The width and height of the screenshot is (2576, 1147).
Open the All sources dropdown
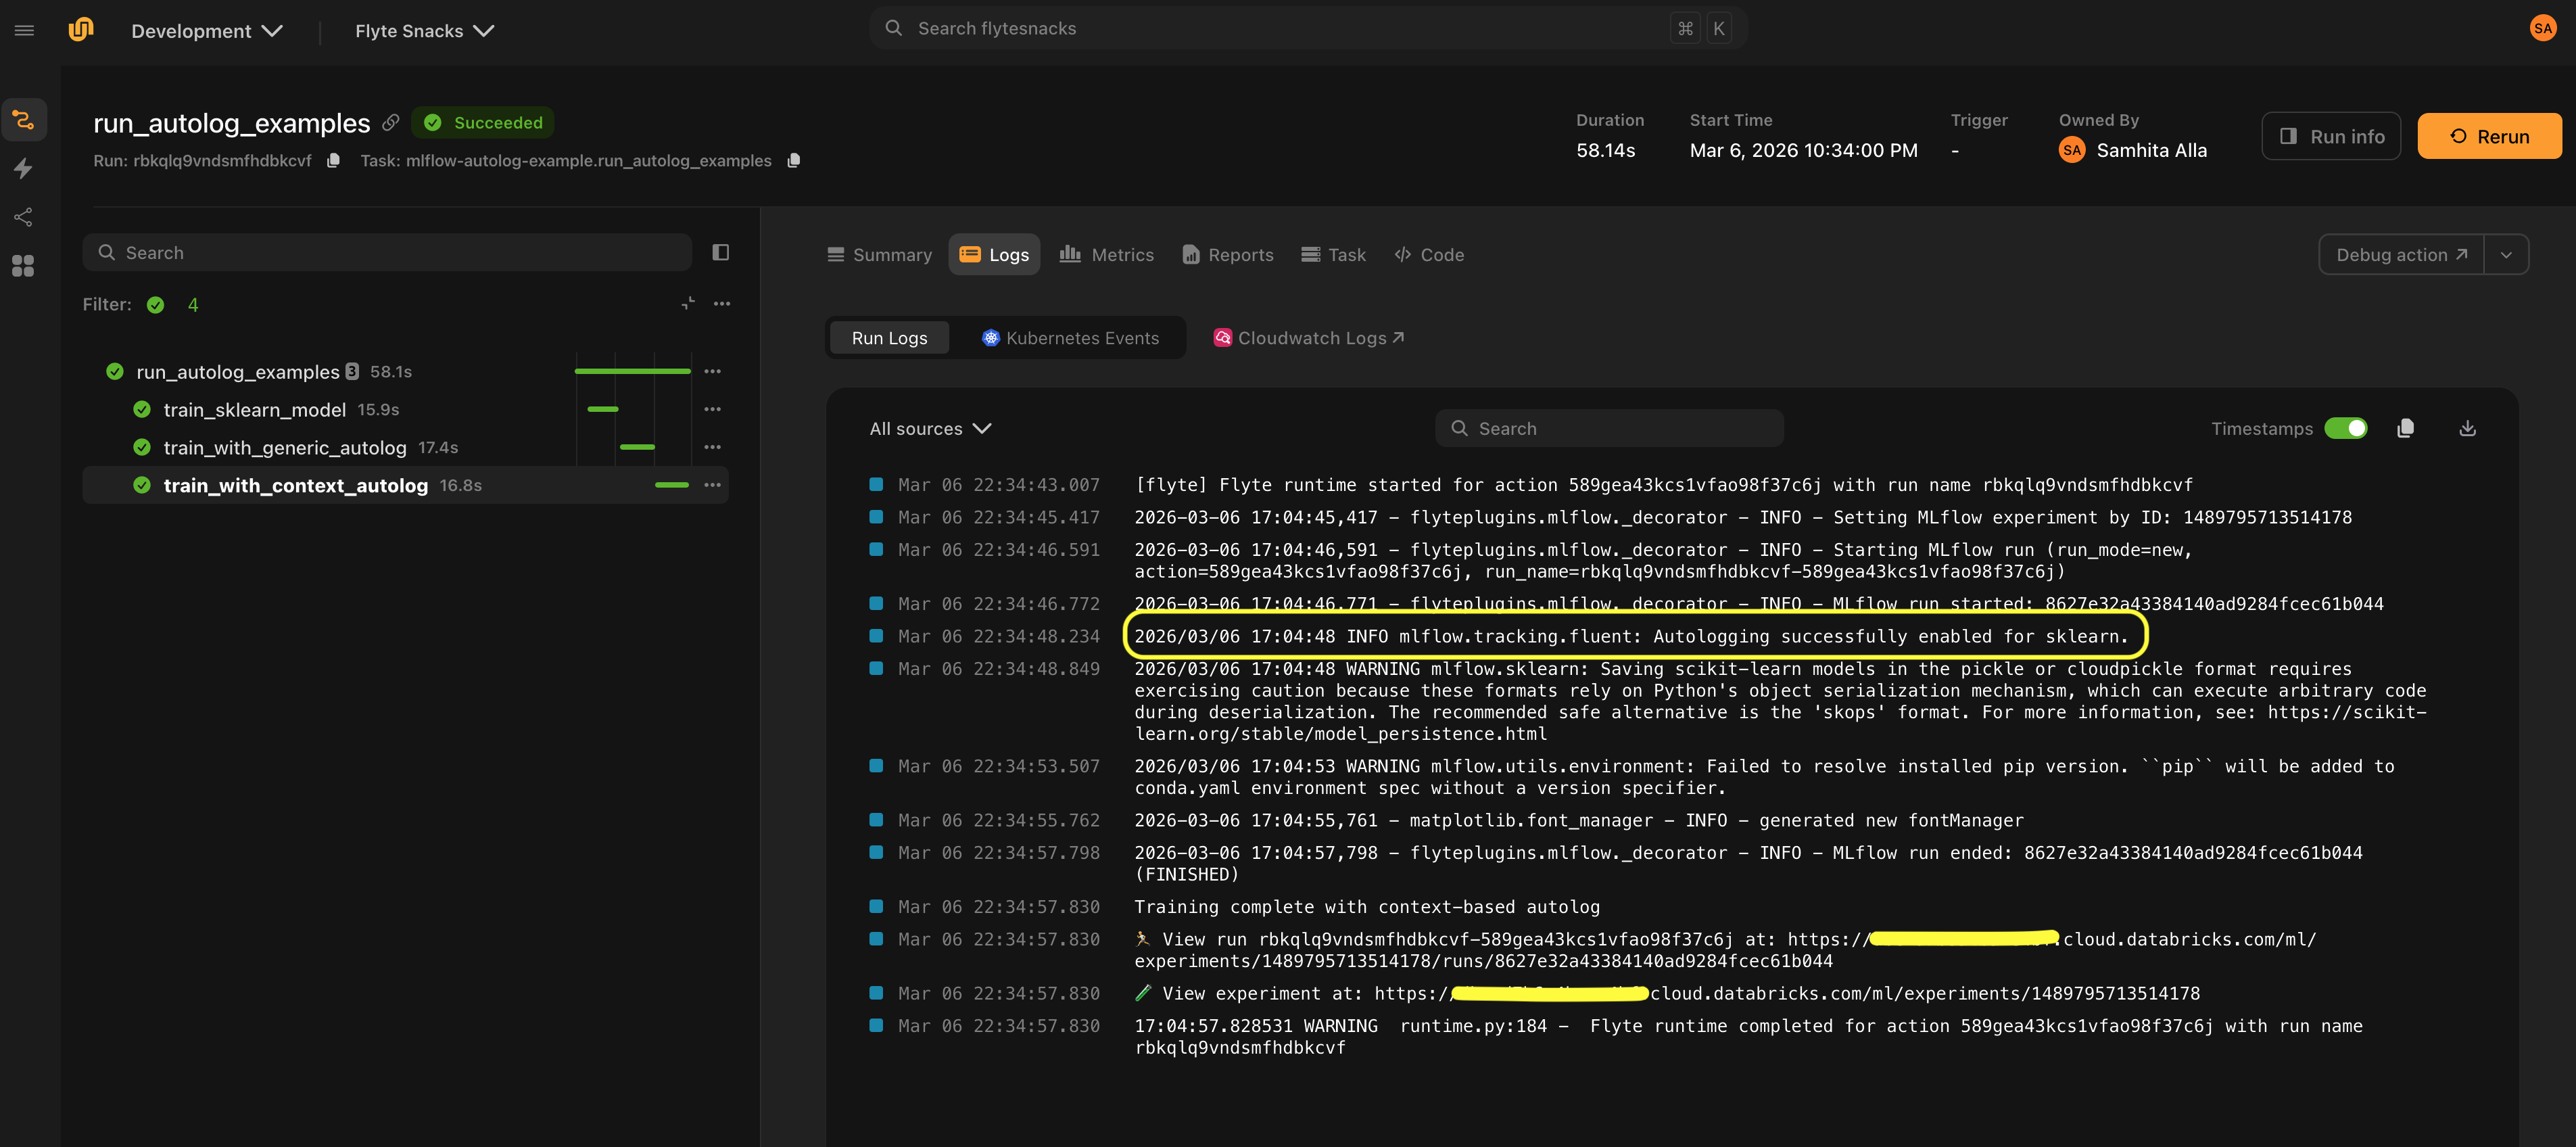[x=930, y=428]
